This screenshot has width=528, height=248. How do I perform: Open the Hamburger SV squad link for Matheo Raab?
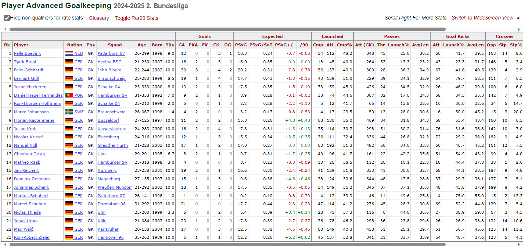[x=112, y=162]
